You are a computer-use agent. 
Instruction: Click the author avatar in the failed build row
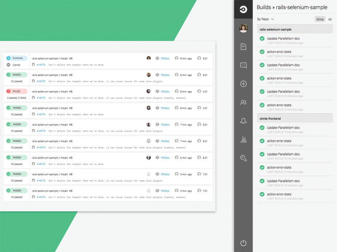149,91
